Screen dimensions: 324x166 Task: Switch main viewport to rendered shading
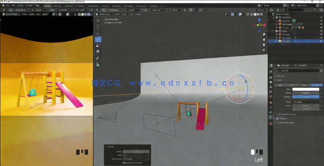262,14
